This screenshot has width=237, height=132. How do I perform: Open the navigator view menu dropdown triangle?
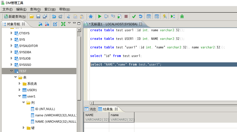[69, 23]
